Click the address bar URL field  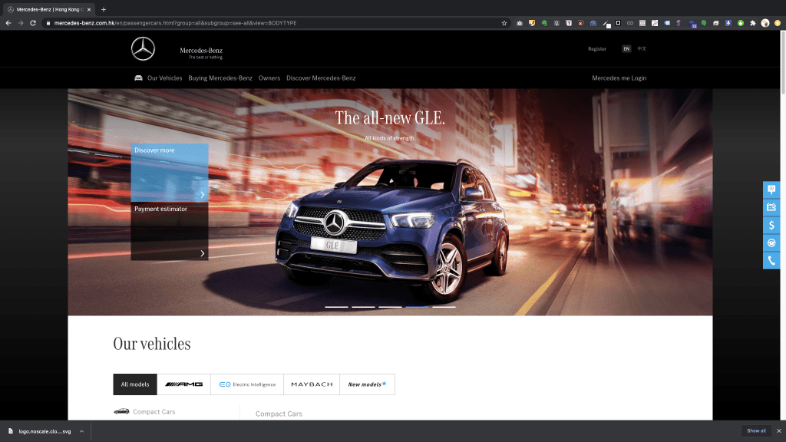276,23
